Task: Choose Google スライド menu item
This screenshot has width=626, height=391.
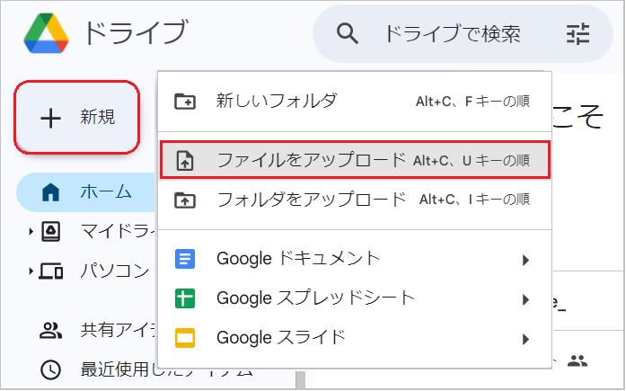Action: (355, 338)
